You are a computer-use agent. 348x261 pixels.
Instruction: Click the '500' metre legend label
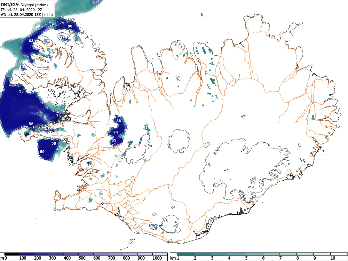82,258
